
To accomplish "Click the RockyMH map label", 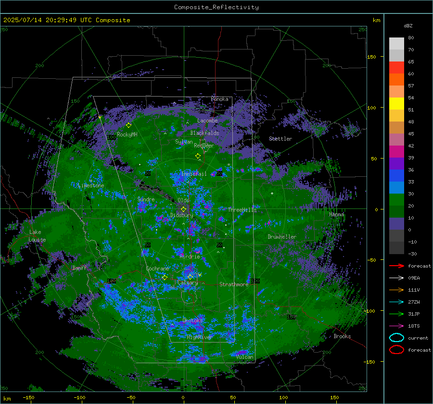I will click(127, 135).
